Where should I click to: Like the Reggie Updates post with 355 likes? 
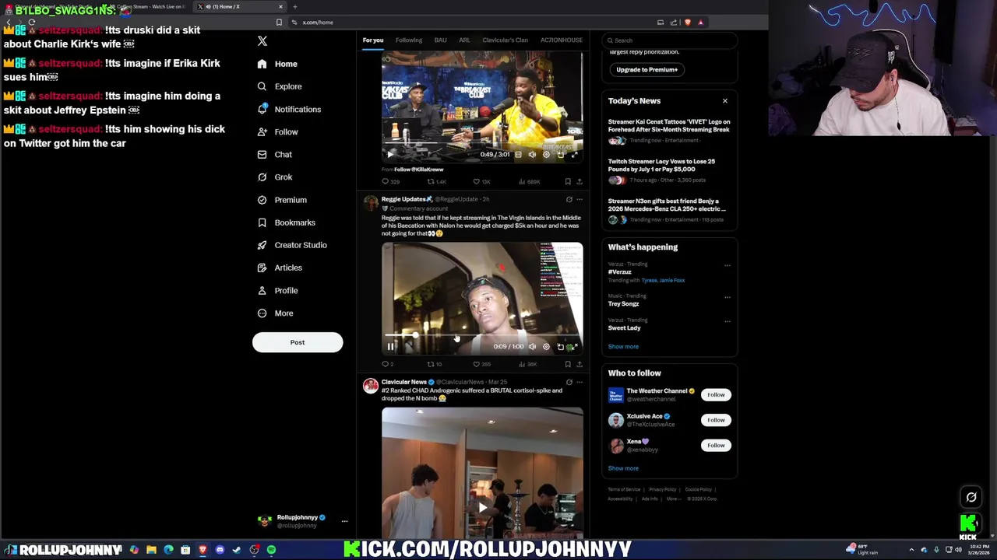pyautogui.click(x=482, y=365)
